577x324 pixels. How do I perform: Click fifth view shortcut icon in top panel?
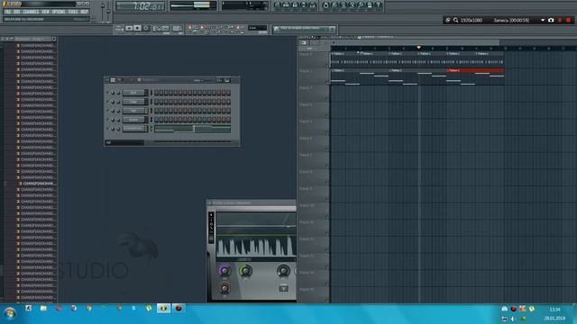click(313, 5)
